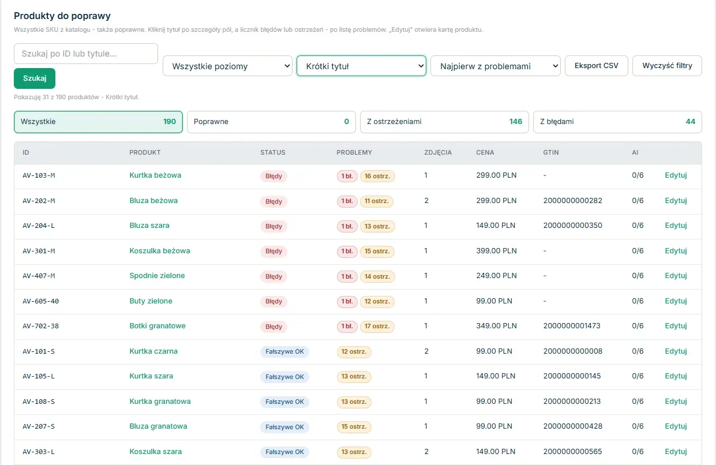Click the 'Buty zielone' product link

coord(151,301)
